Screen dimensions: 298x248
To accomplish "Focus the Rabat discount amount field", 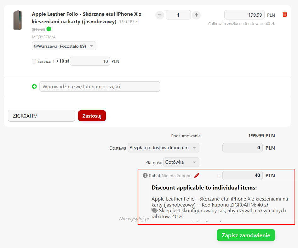I will [243, 176].
